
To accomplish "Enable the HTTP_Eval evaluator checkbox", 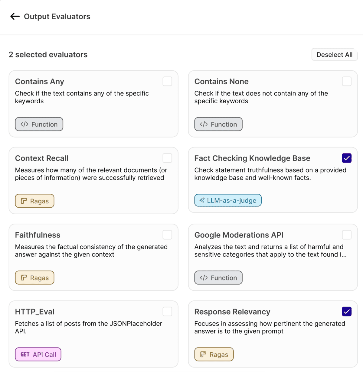I will (167, 311).
